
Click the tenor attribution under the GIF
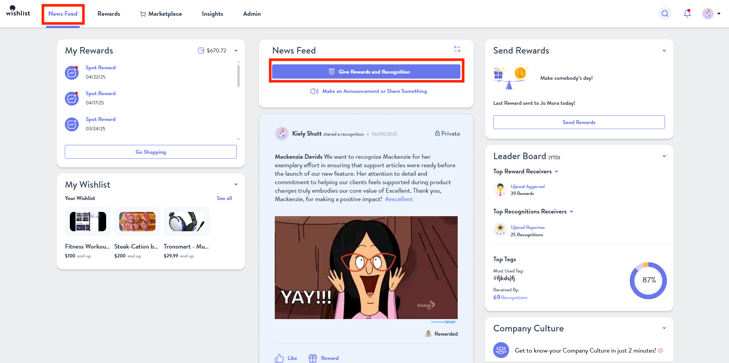[443, 322]
